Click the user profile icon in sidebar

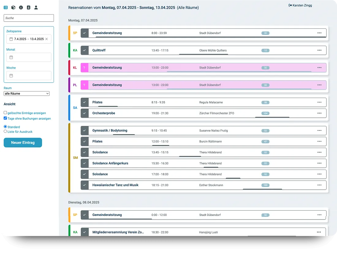click(36, 8)
